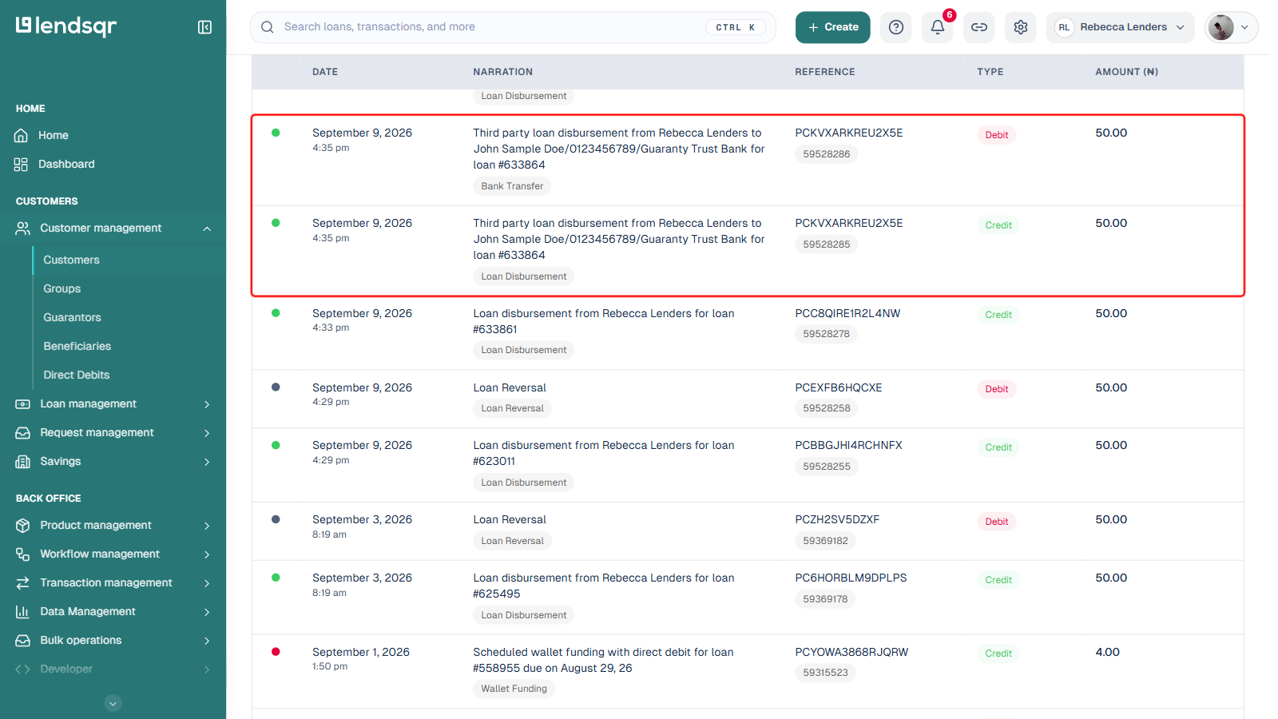Collapse the Customer management section chevron
1278x719 pixels.
click(x=207, y=228)
